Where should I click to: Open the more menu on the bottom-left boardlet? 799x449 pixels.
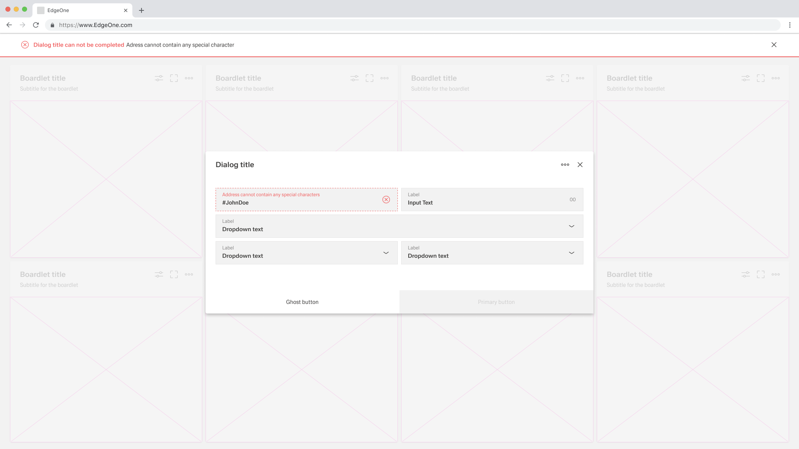[189, 274]
